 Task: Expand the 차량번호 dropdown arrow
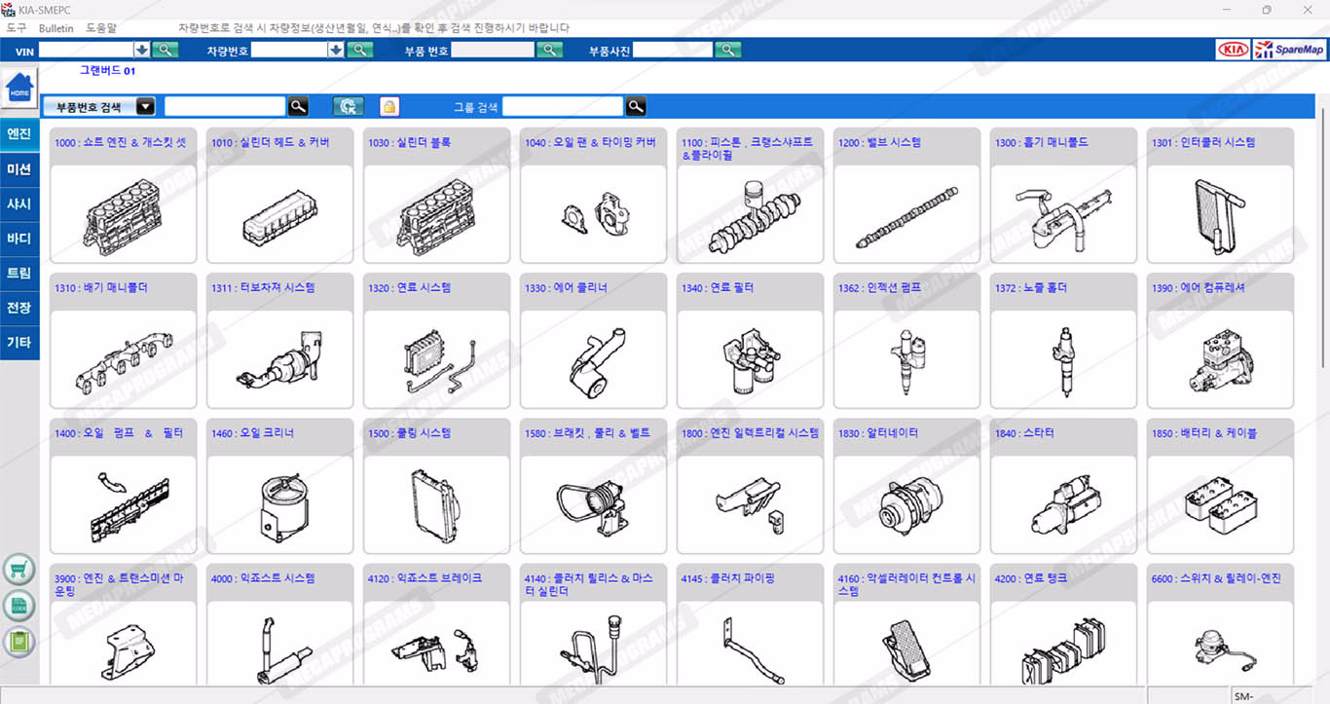(x=337, y=50)
